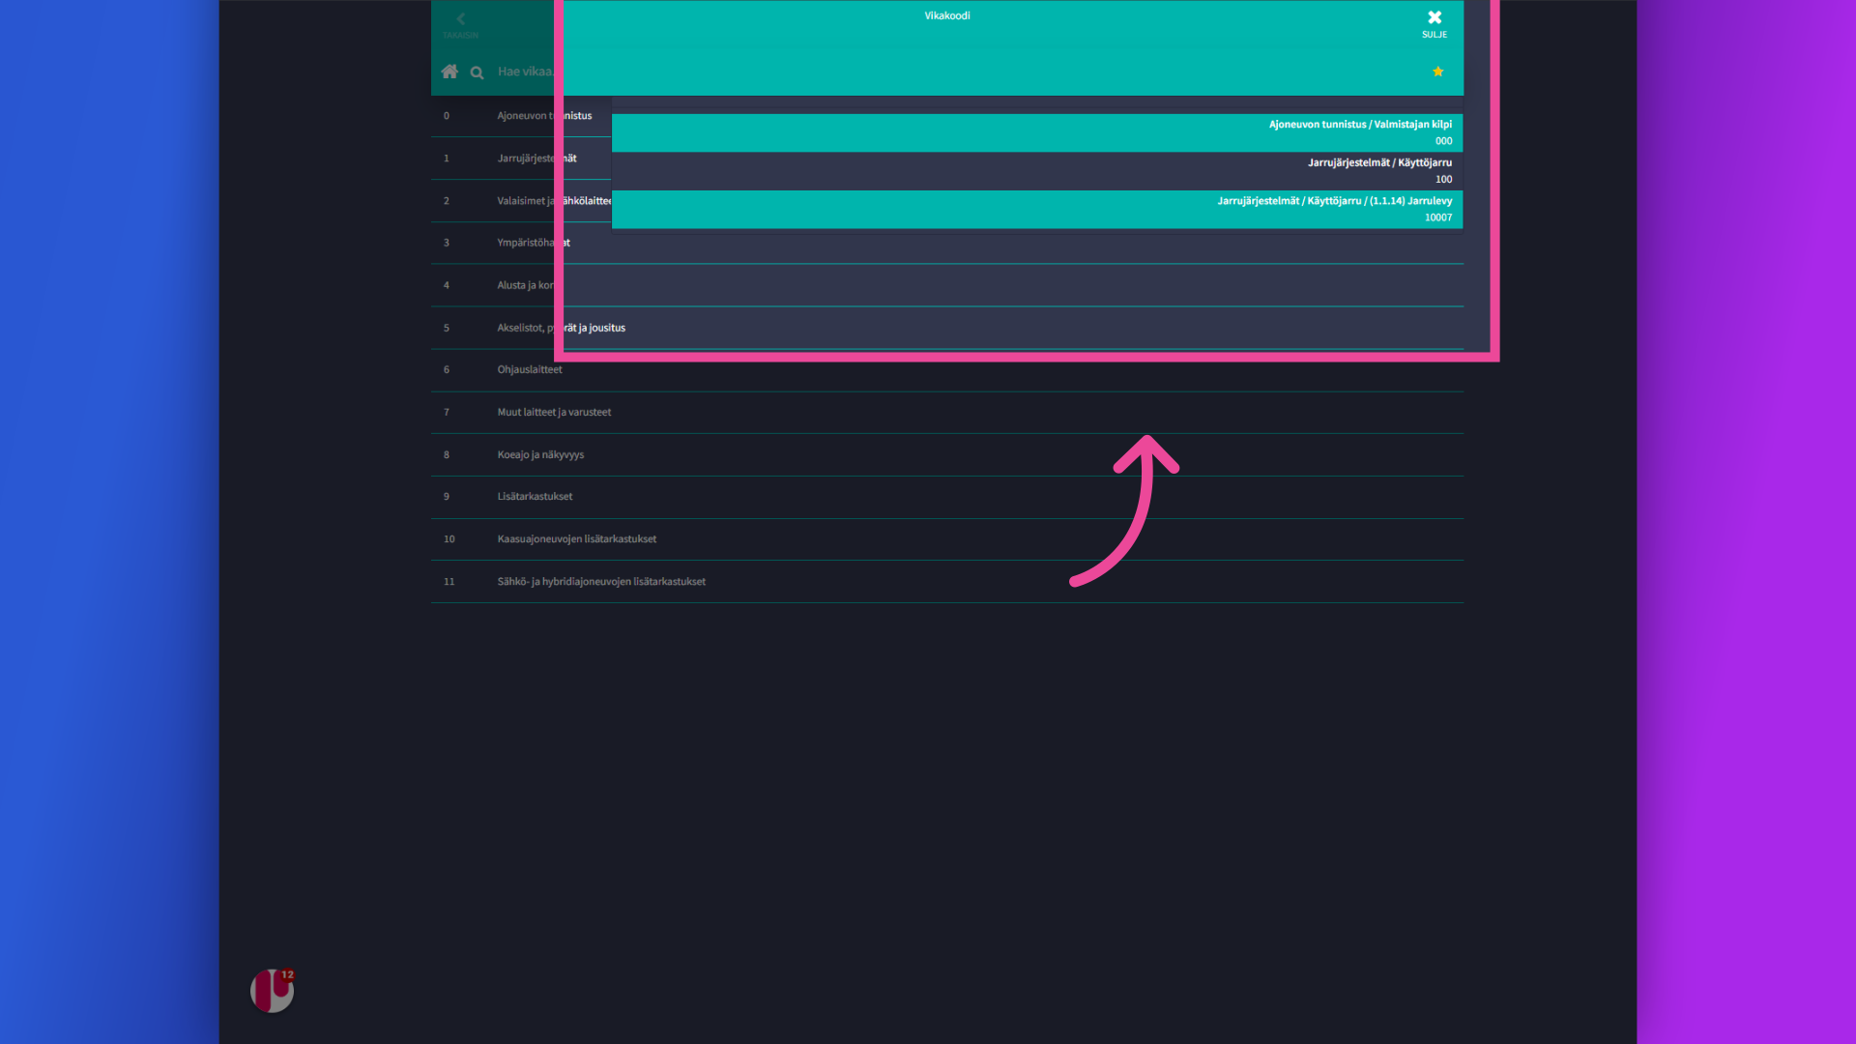The image size is (1856, 1044).
Task: Open category 5 Akselistot, pyörät ja jousitus
Action: 947,328
